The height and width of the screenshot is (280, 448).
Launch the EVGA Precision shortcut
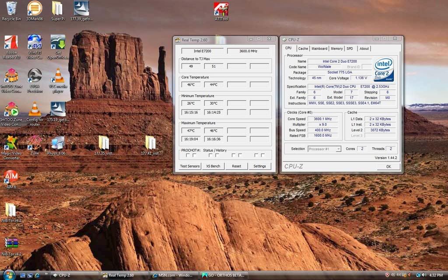[35, 81]
